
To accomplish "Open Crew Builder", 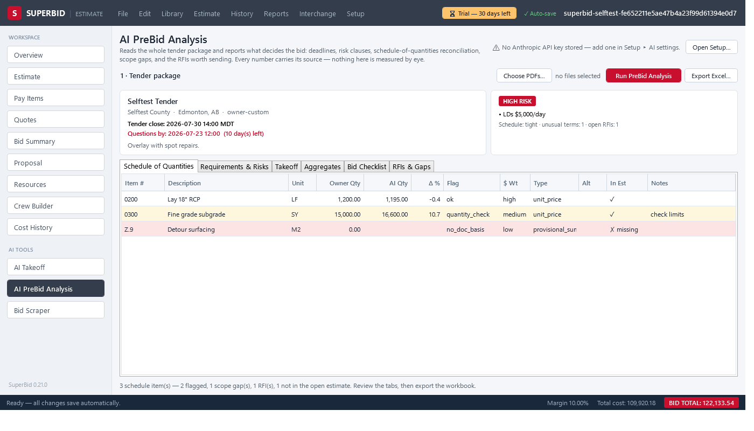I will coord(55,206).
